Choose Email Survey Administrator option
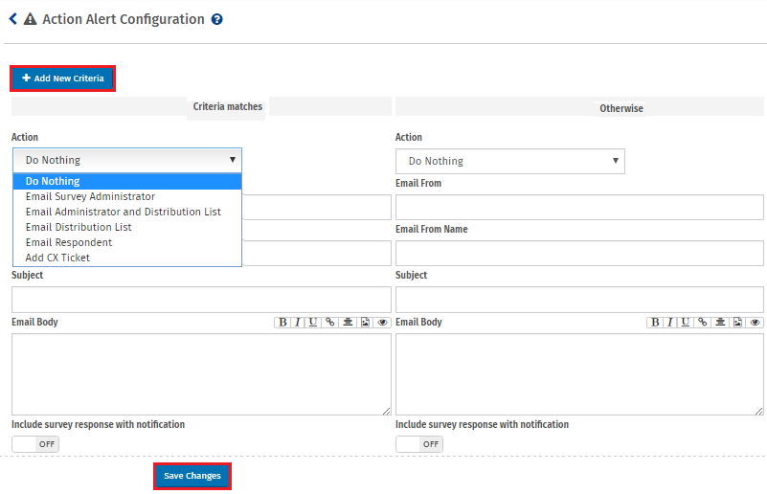The image size is (767, 494). click(127, 196)
